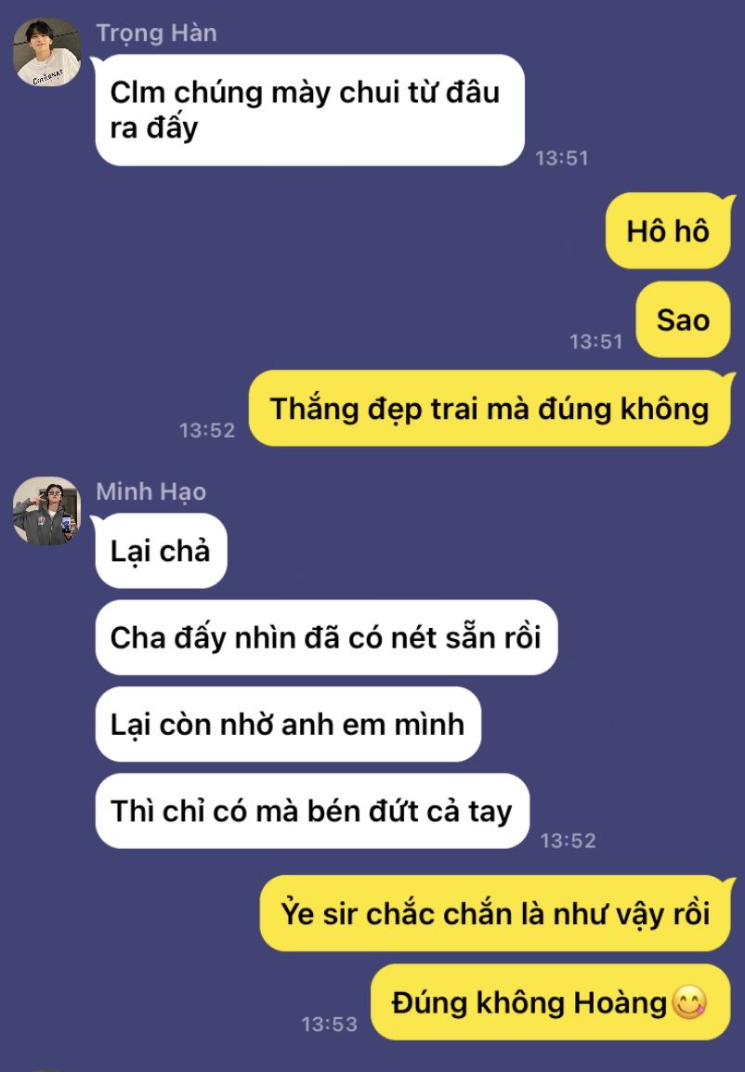Select 'Cha đấy nhìn đã có nét sẵn rồi' message
This screenshot has height=1072, width=745.
pos(326,637)
